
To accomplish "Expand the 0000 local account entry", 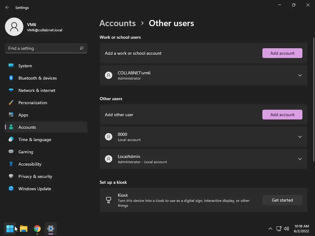I will tap(300, 137).
